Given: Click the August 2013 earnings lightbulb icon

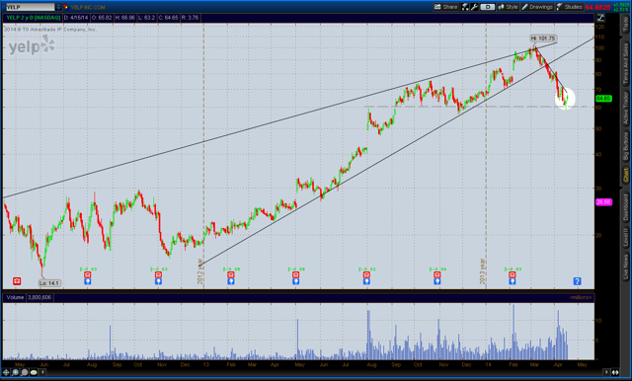Looking at the screenshot, I should tap(366, 281).
